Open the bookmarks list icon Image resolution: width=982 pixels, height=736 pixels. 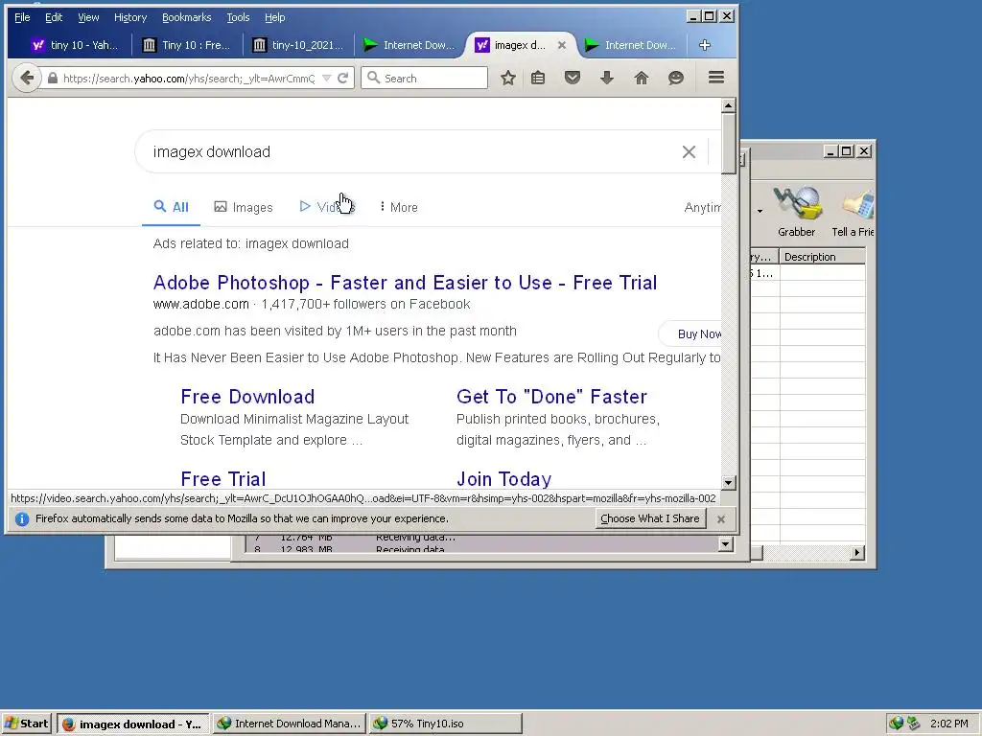(538, 79)
